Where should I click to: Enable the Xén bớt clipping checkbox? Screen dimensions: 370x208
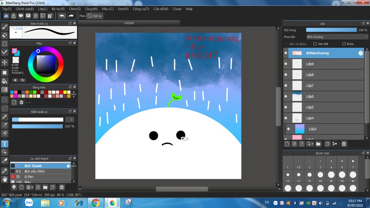click(315, 44)
